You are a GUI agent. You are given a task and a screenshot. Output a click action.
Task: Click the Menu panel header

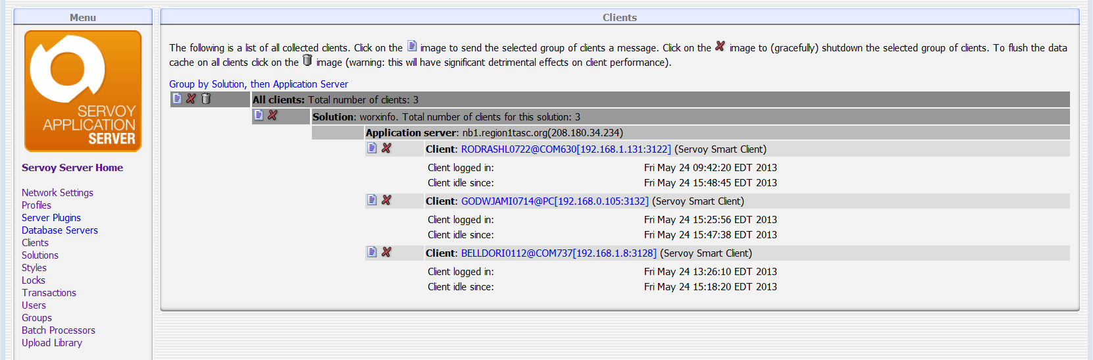83,17
